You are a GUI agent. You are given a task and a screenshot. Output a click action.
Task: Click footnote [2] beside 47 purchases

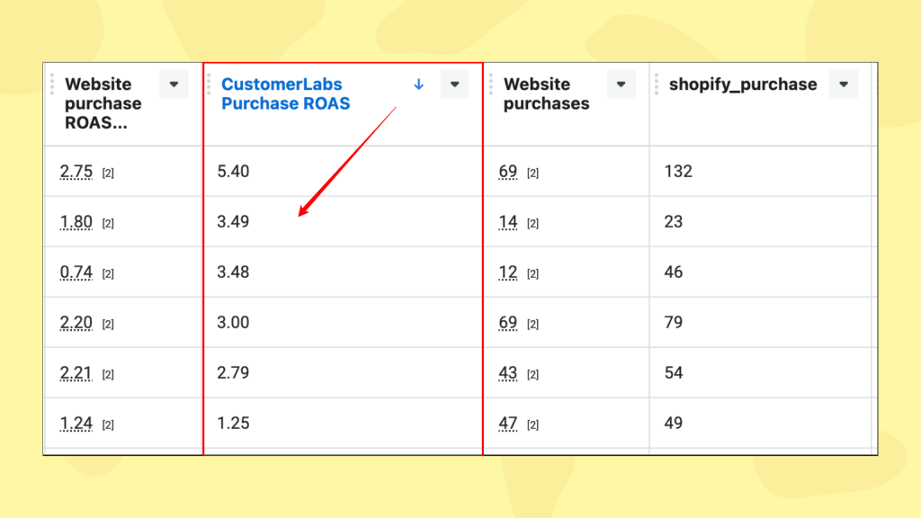point(532,425)
